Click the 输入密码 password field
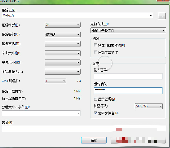The width and height of the screenshot is (170, 148). tap(128, 76)
